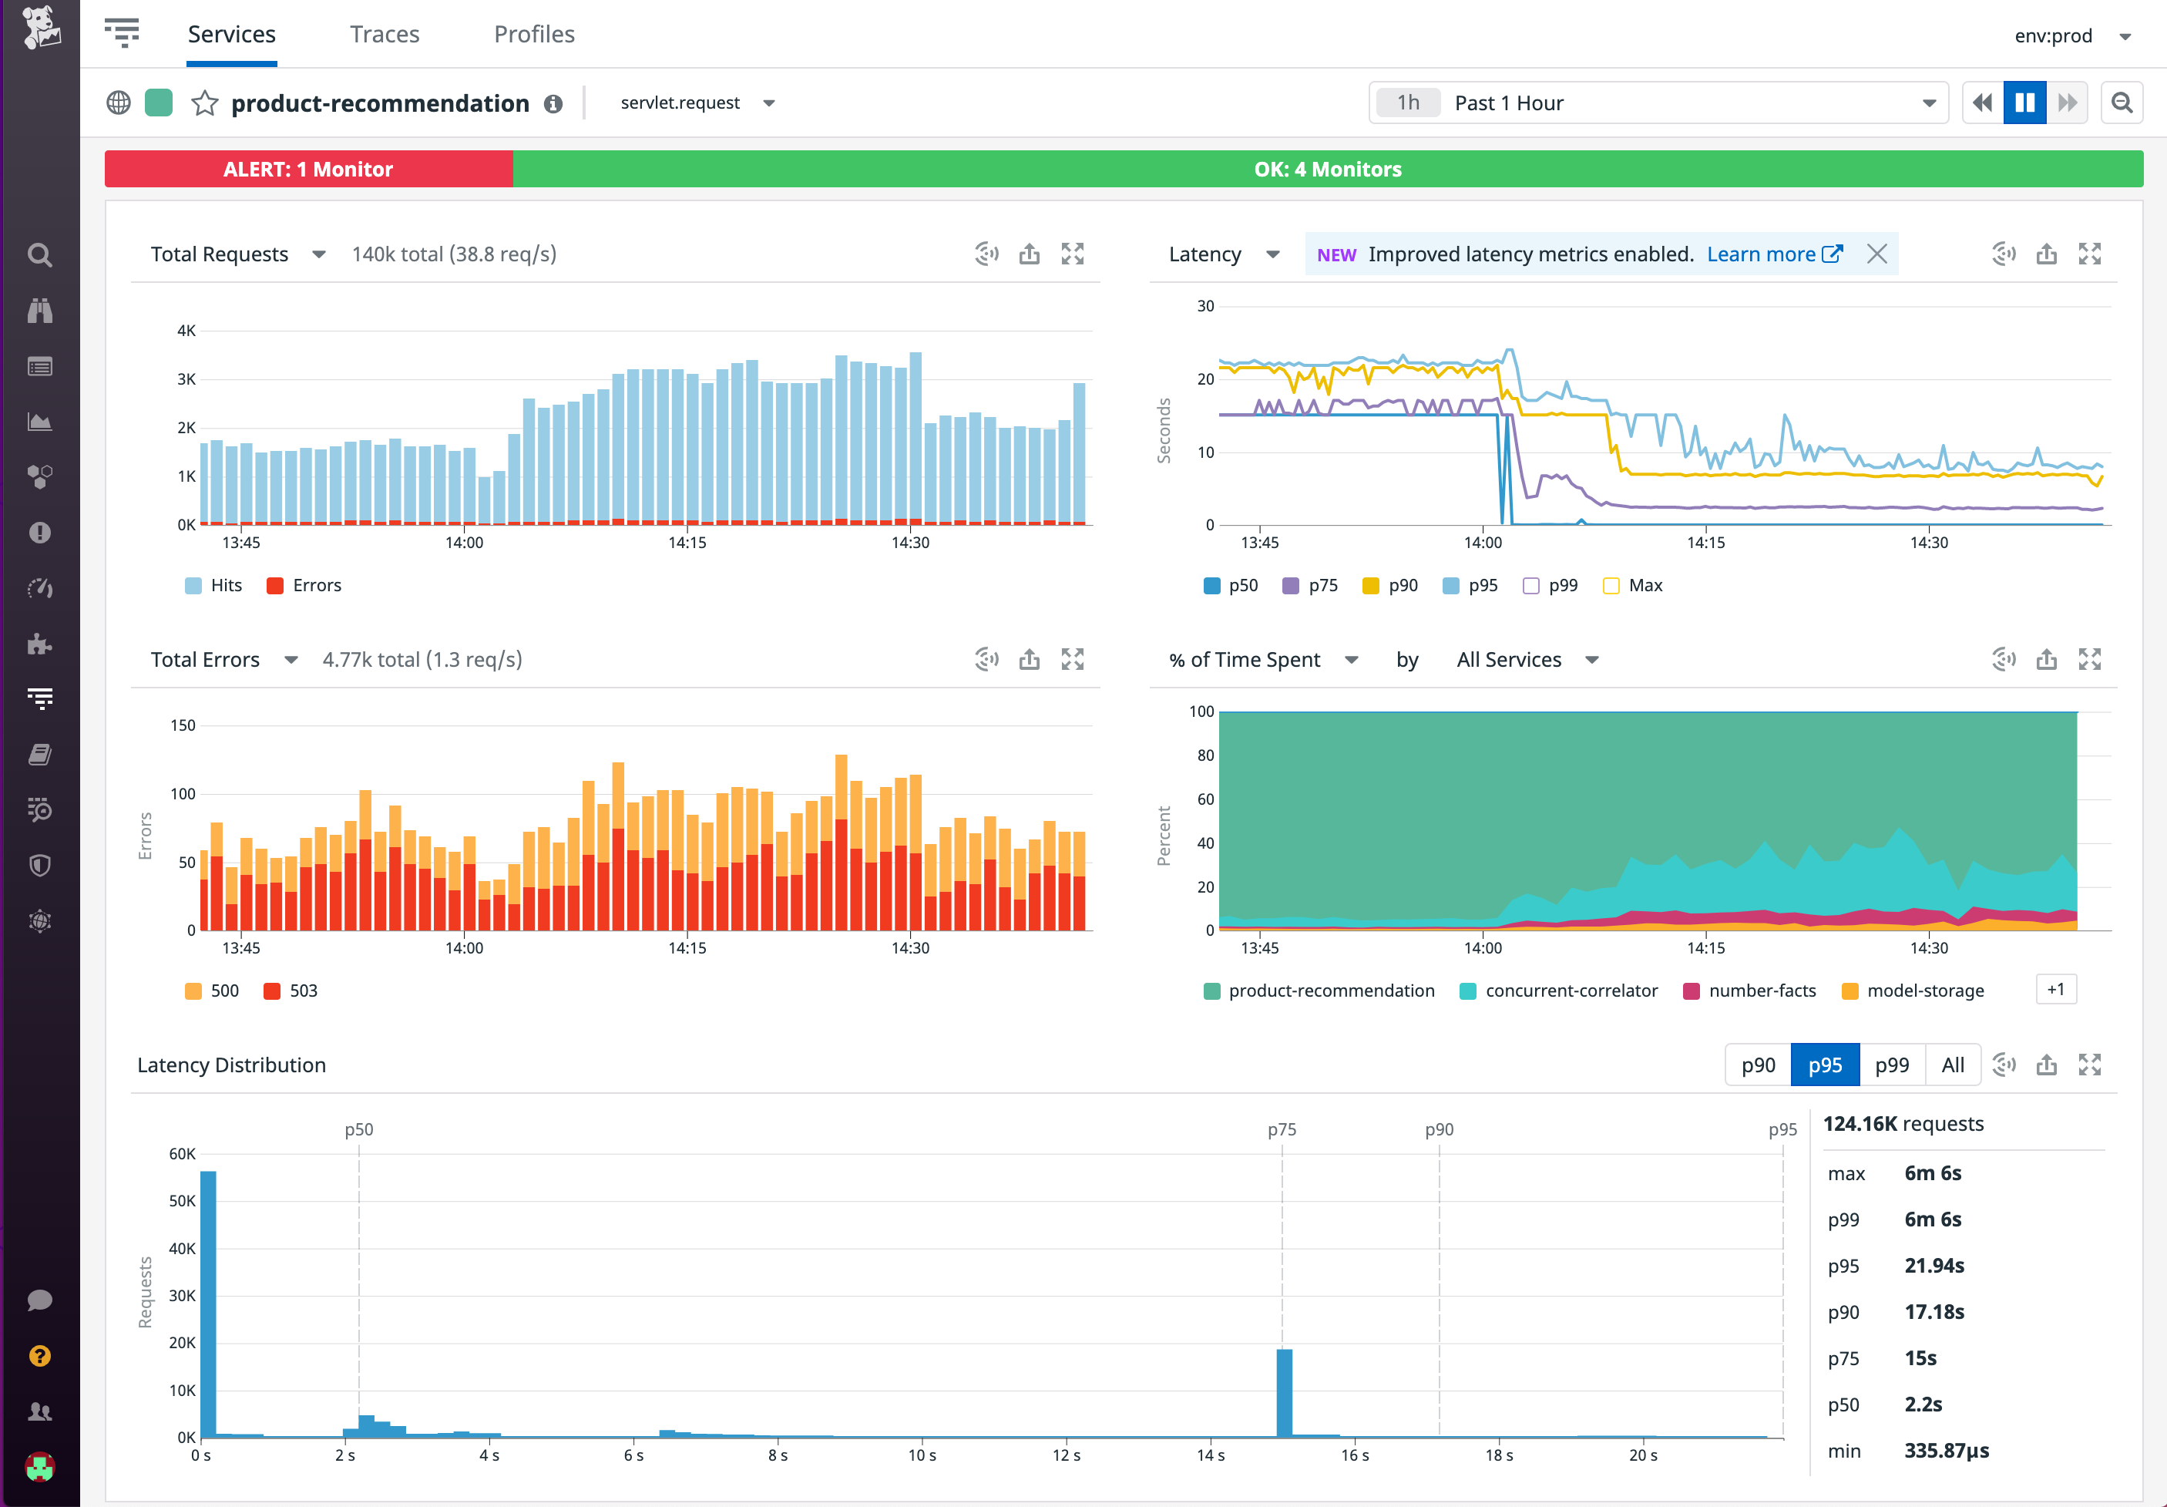The image size is (2167, 1507).
Task: Star the product-recommendation service
Action: 204,103
